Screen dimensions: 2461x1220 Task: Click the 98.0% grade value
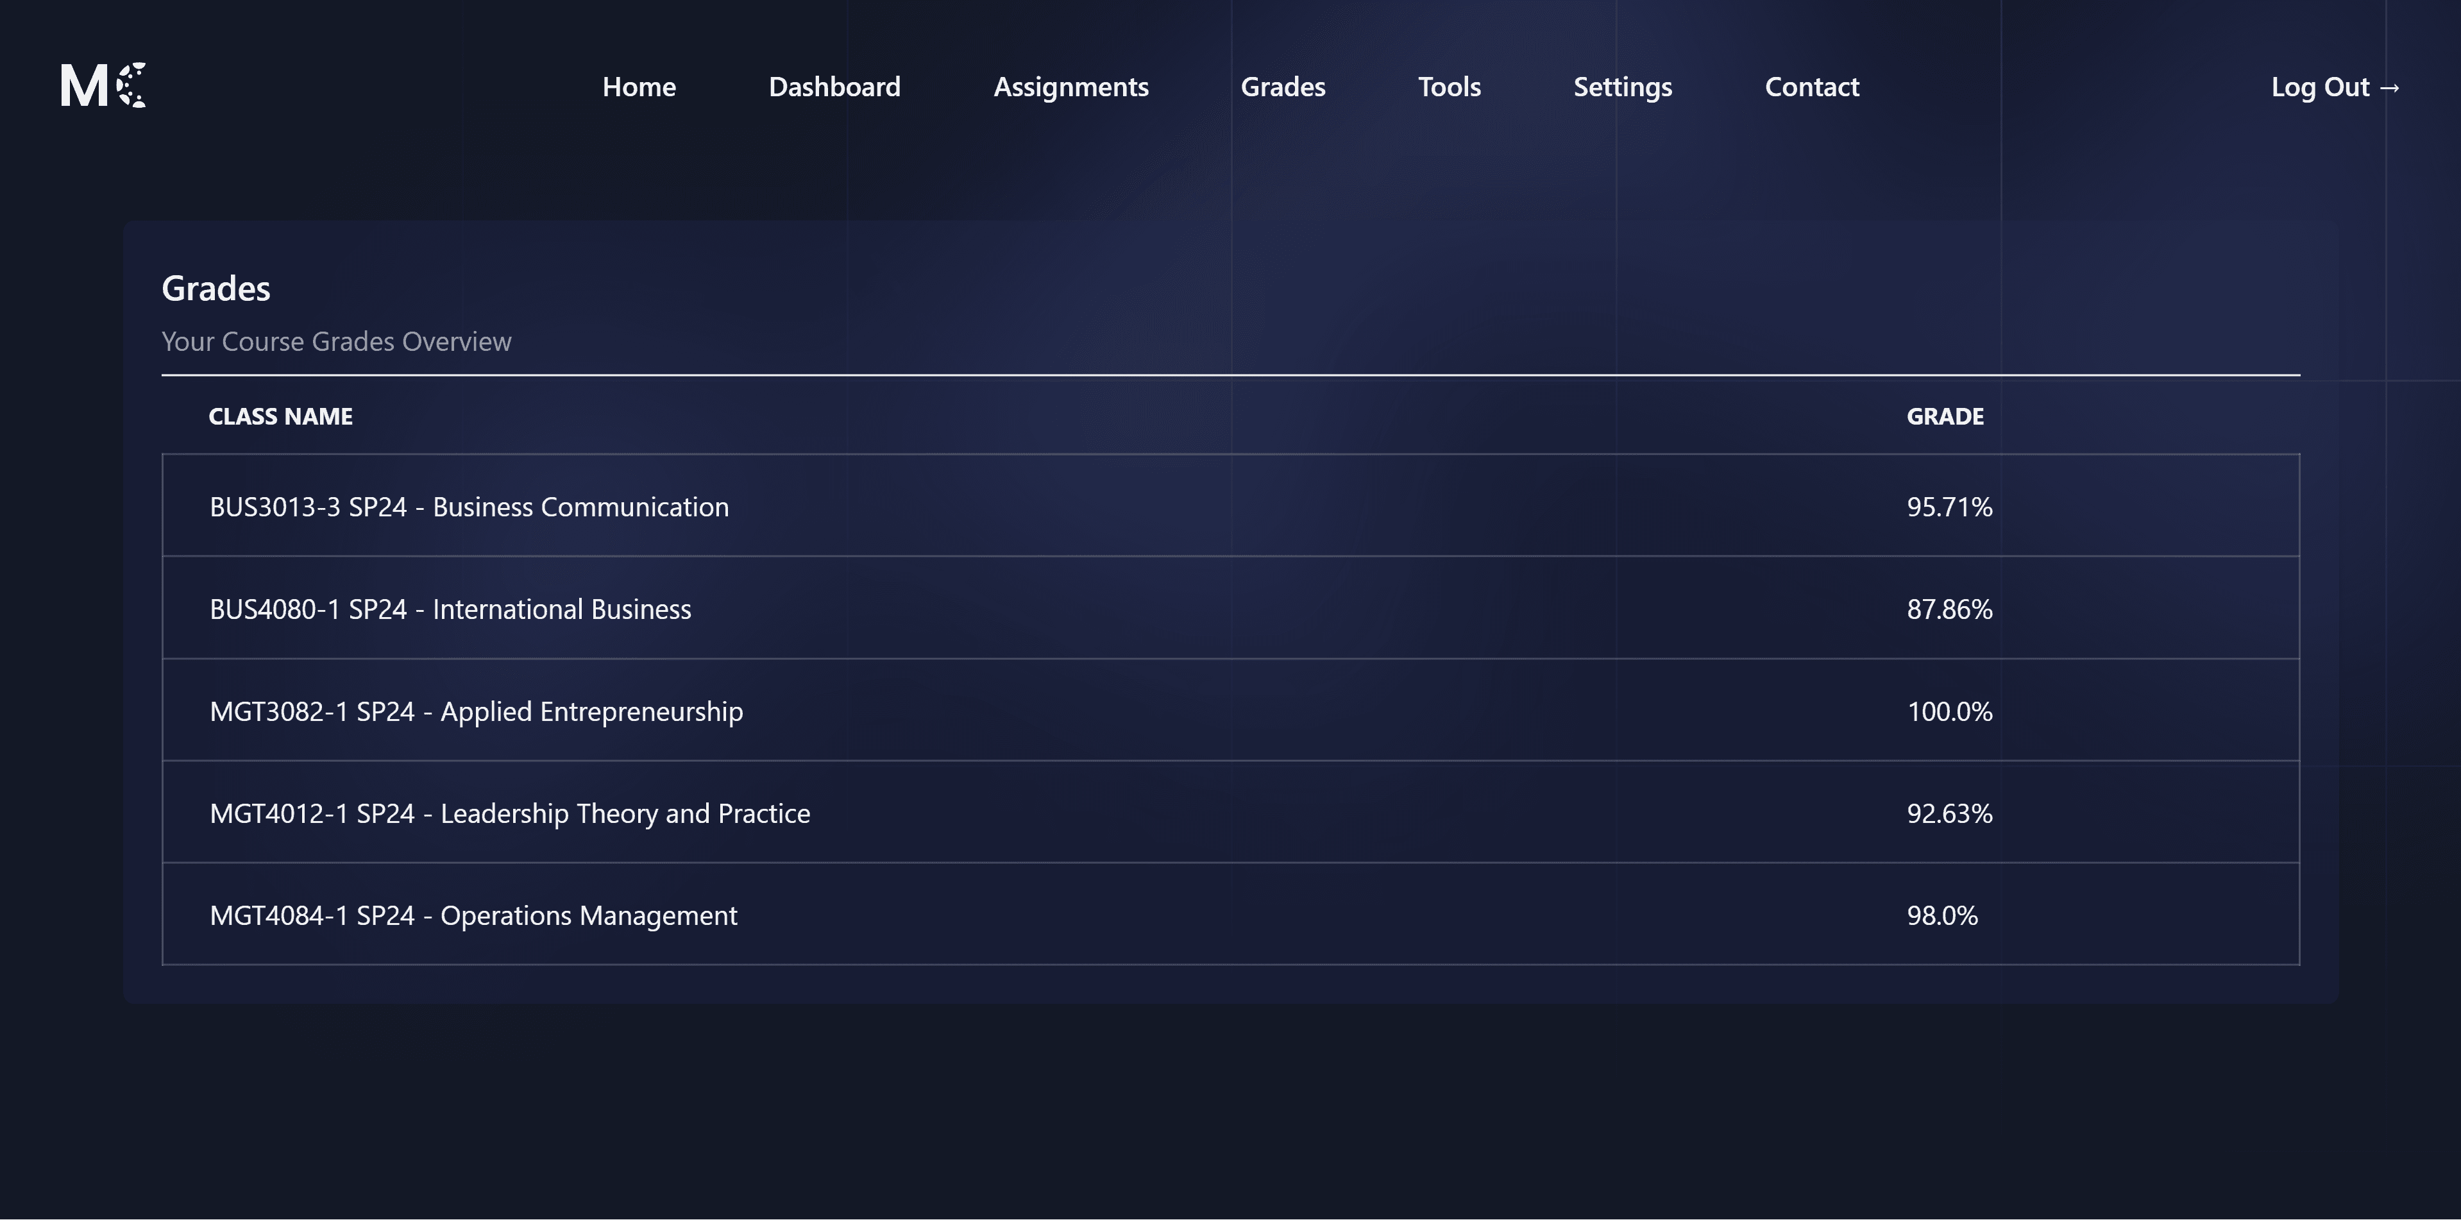(x=1942, y=915)
